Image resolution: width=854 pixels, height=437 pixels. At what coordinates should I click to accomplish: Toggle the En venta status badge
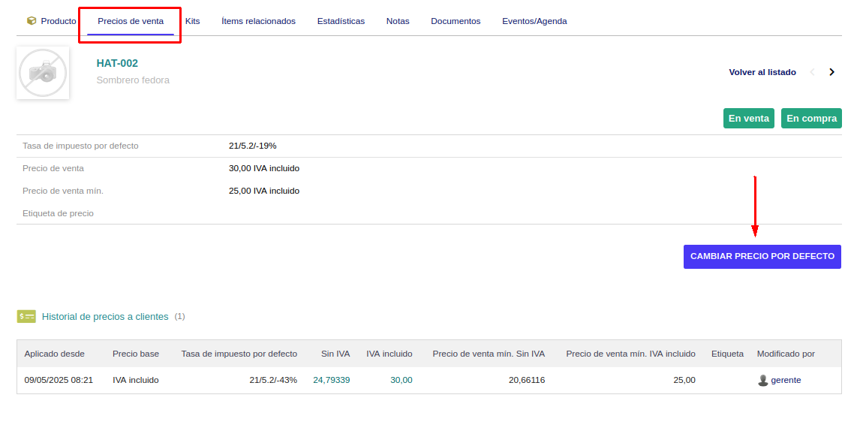[748, 119]
